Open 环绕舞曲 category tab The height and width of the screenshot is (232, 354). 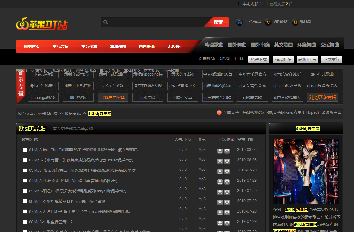pos(307,45)
